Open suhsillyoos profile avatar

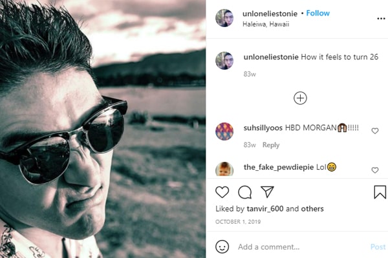(224, 131)
